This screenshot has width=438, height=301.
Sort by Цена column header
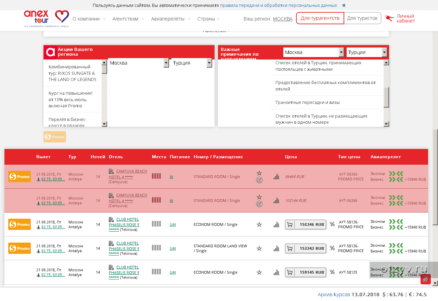click(291, 157)
